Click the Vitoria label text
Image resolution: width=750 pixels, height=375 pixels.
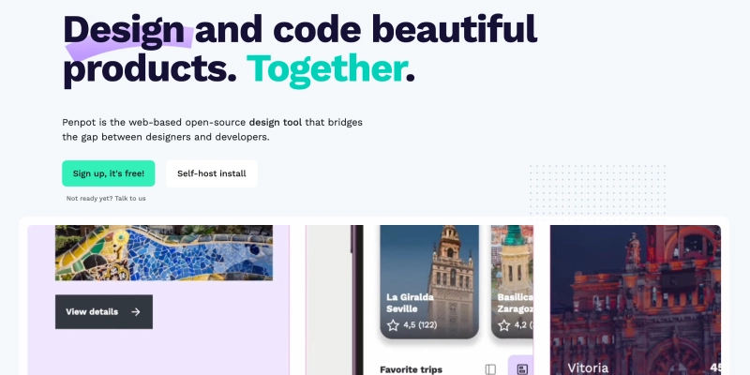click(x=588, y=367)
